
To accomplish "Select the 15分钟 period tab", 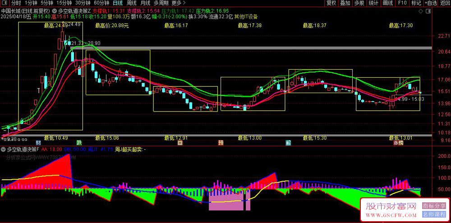I will pos(64,3).
